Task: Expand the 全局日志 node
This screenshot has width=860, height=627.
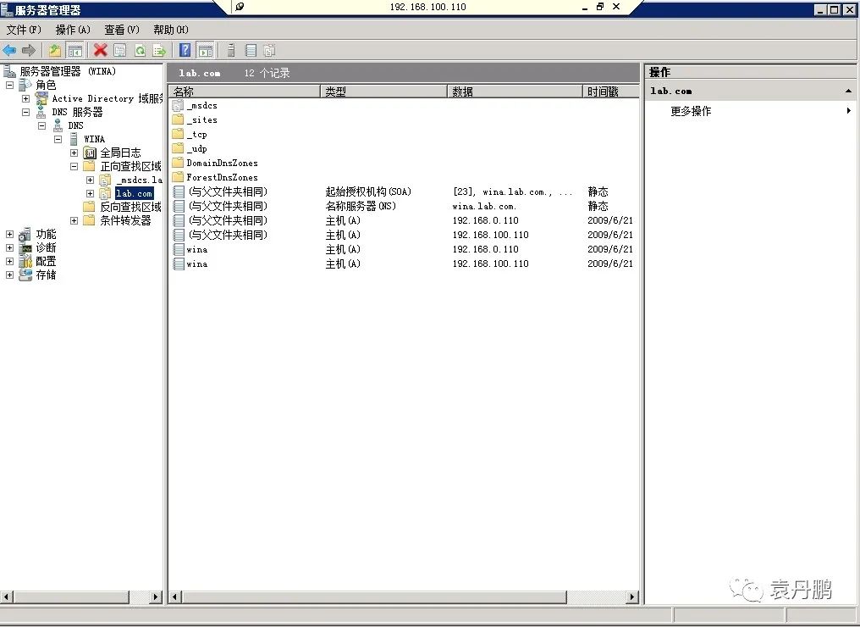Action: 74,153
